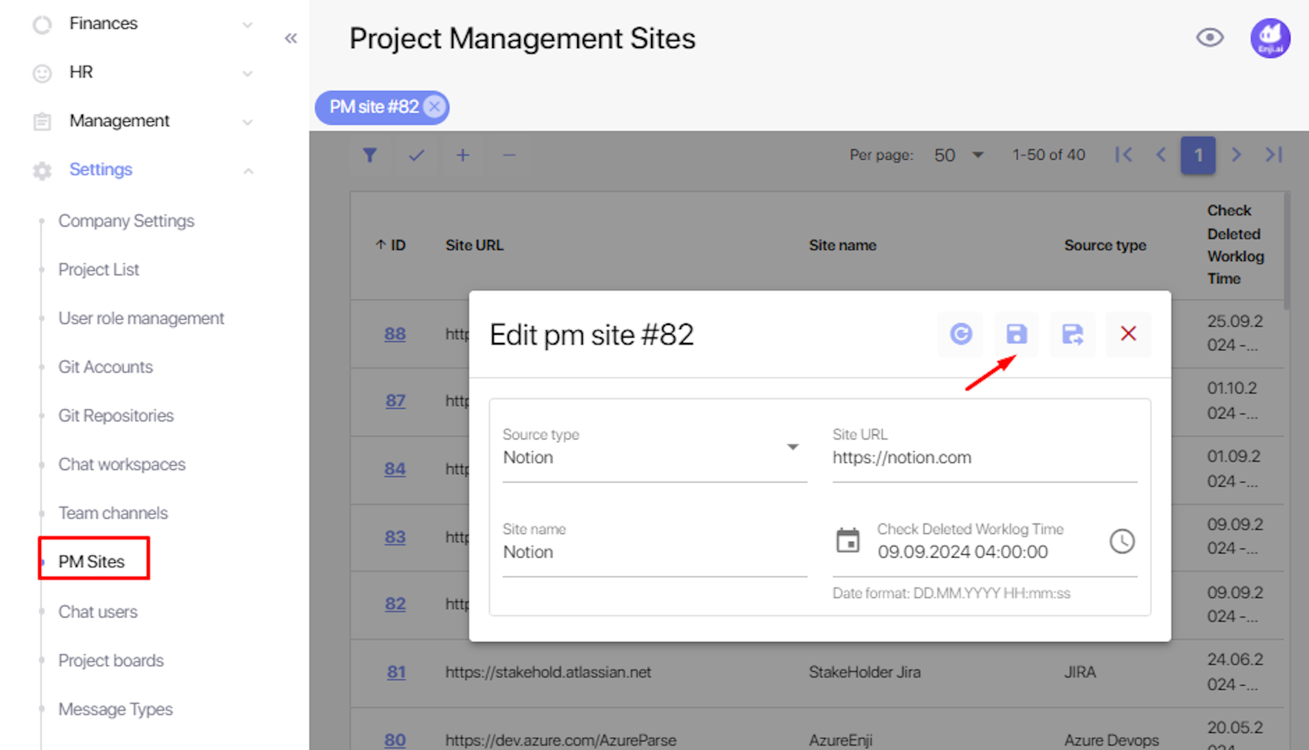Collapse the sidebar with double chevron
This screenshot has height=750, width=1309.
291,38
